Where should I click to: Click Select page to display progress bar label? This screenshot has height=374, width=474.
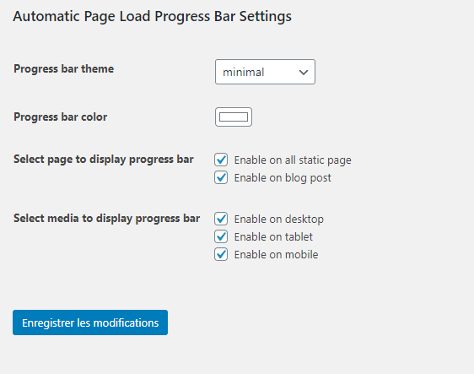pyautogui.click(x=104, y=160)
